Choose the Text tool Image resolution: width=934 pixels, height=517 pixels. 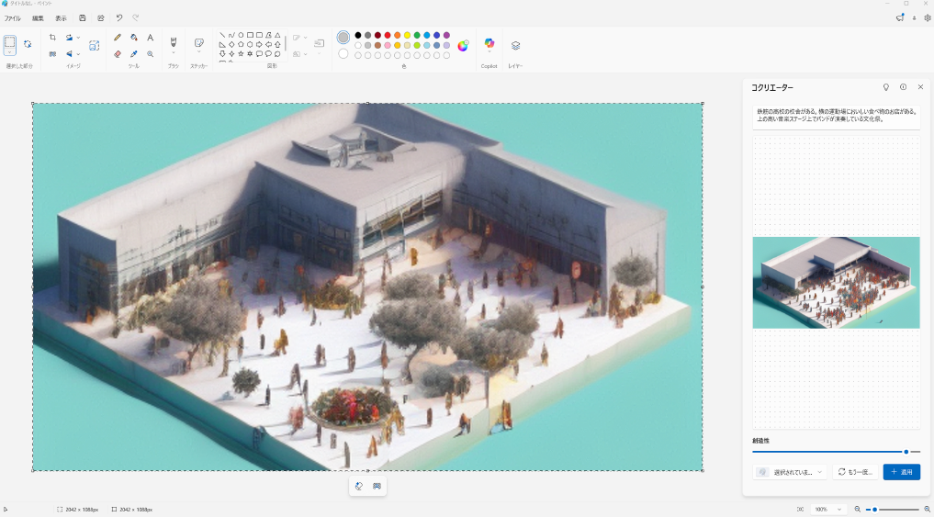[x=151, y=38]
